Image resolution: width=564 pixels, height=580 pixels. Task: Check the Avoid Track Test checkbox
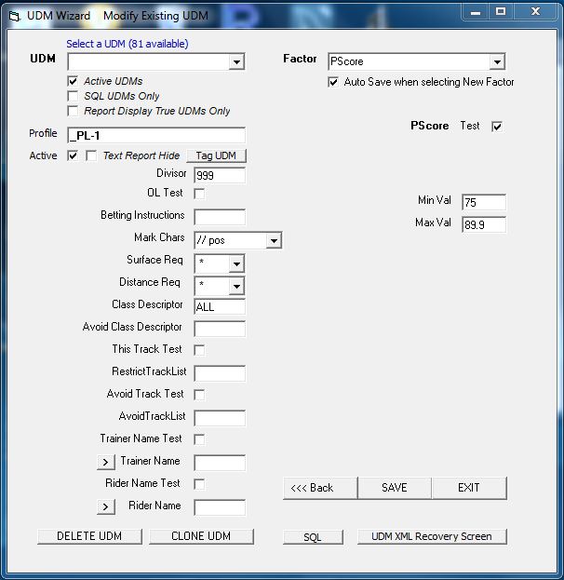click(199, 395)
